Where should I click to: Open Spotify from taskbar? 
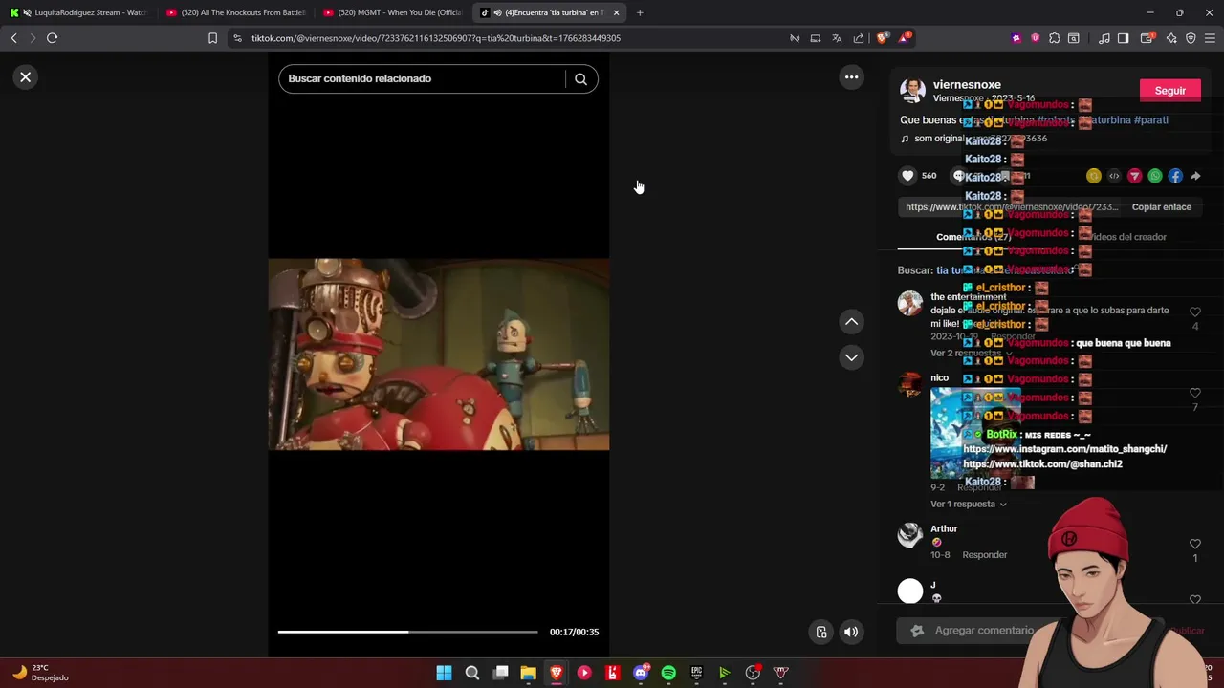coord(668,673)
